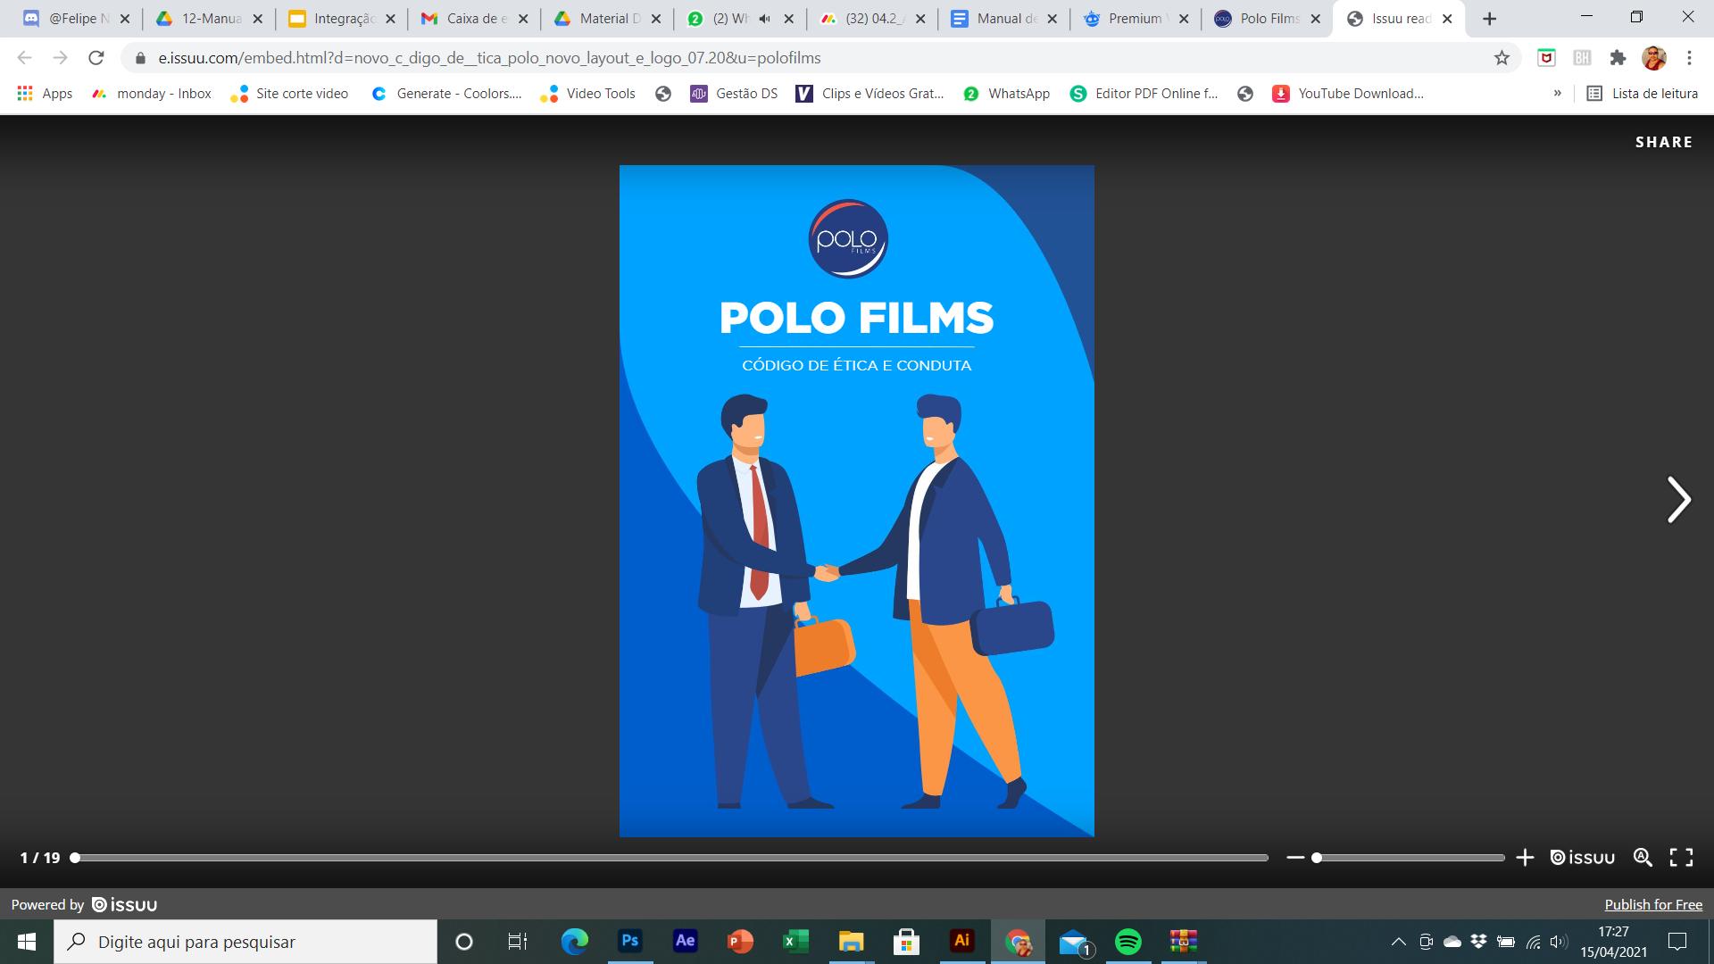
Task: Click the taskbar search box
Action: tap(245, 942)
